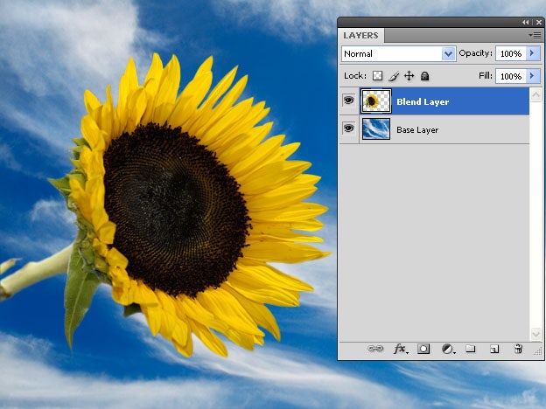Click the Blend Layer name
This screenshot has width=546, height=409.
423,102
